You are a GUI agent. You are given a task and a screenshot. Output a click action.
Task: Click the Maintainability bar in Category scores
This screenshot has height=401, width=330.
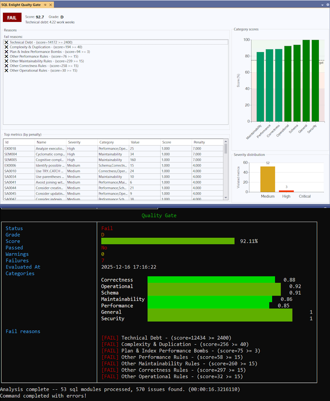[260, 87]
